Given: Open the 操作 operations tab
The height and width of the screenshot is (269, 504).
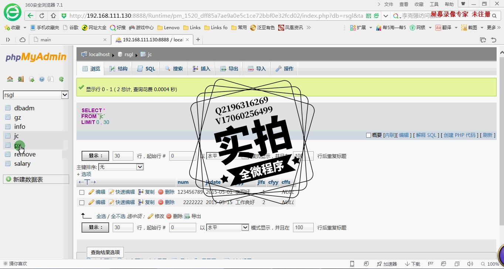Looking at the screenshot, I should coord(284,69).
